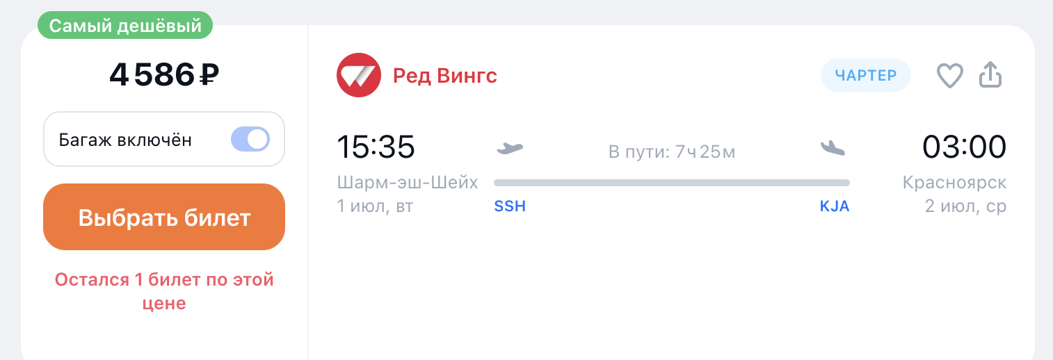Click the flight duration progress bar
Image resolution: width=1053 pixels, height=360 pixels.
pyautogui.click(x=672, y=183)
